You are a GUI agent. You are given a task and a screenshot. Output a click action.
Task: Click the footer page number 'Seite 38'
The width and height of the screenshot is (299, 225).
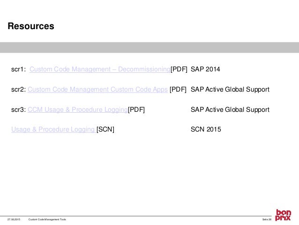(x=267, y=219)
